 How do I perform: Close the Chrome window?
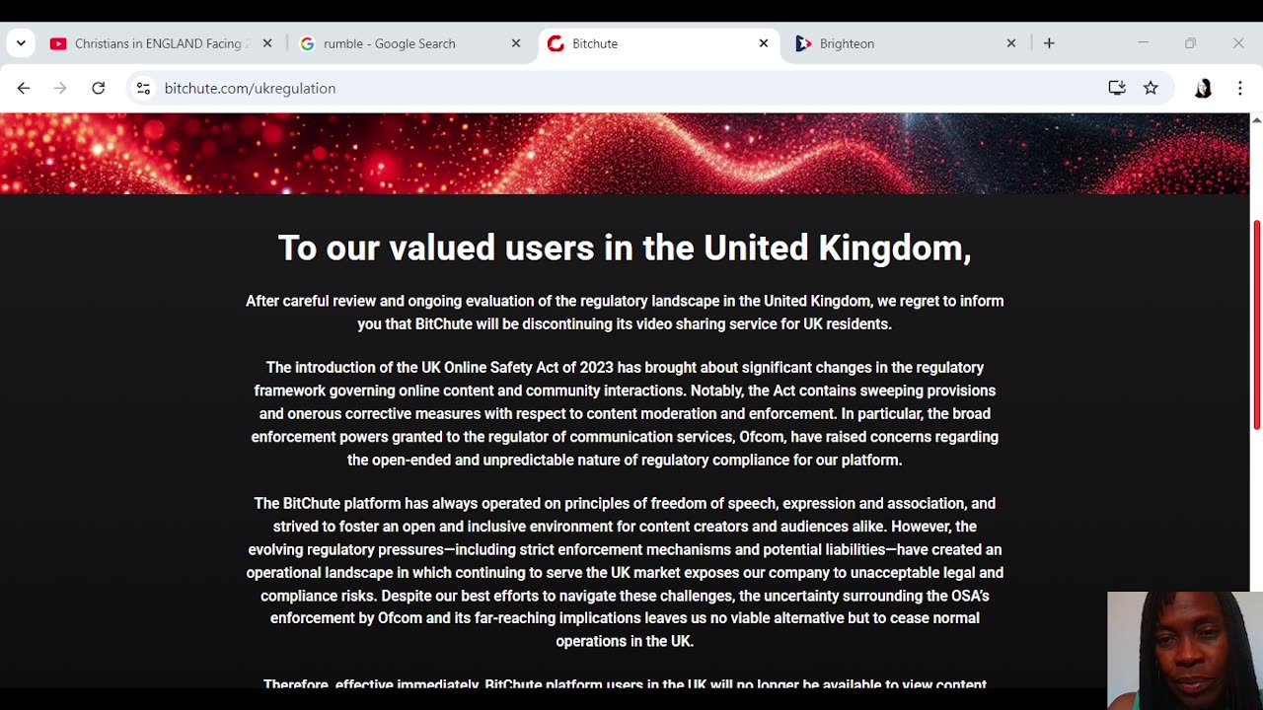pos(1238,43)
